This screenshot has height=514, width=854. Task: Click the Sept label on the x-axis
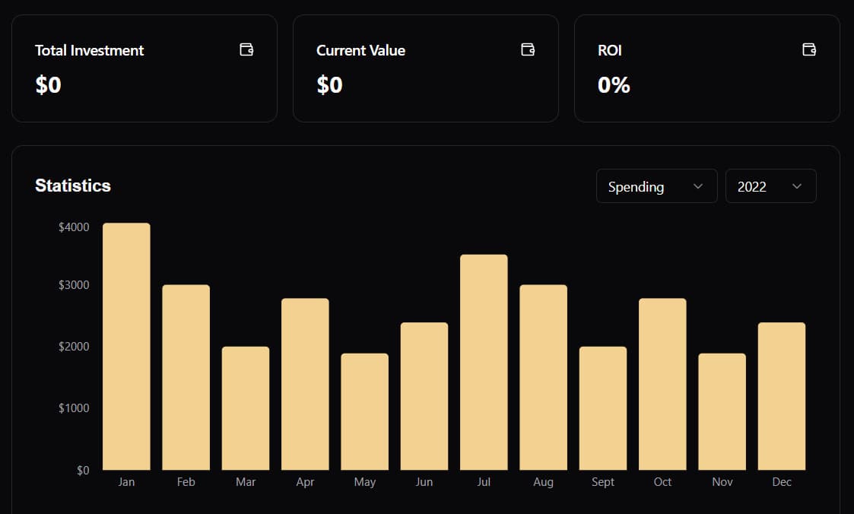click(603, 482)
